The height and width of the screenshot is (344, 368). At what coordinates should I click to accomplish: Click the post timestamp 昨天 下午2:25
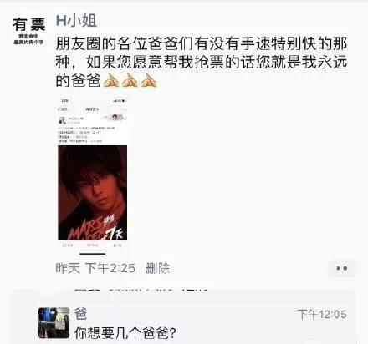pos(95,268)
